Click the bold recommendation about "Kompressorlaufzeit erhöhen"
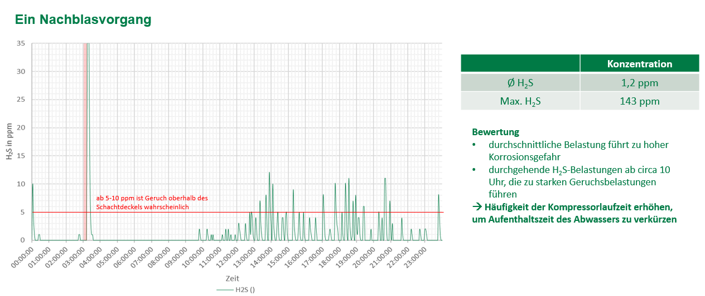The width and height of the screenshot is (705, 296). pos(574,213)
